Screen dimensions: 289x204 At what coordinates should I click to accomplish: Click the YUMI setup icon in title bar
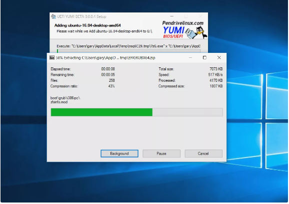pyautogui.click(x=53, y=16)
